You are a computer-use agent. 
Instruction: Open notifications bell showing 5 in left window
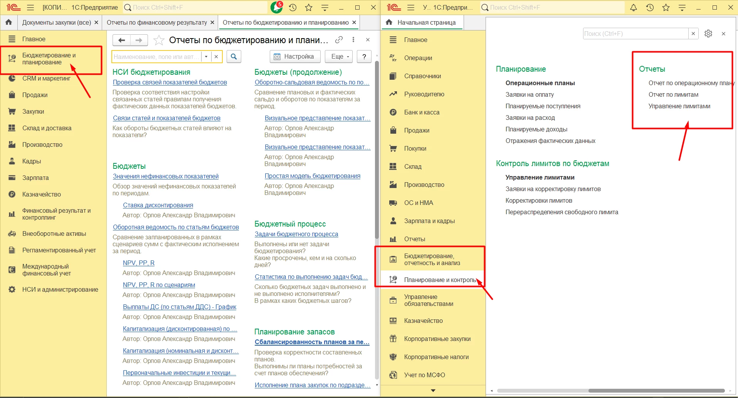point(276,7)
